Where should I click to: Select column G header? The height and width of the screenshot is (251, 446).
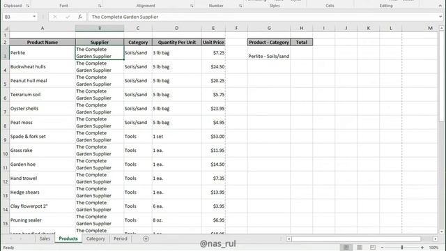click(x=269, y=28)
